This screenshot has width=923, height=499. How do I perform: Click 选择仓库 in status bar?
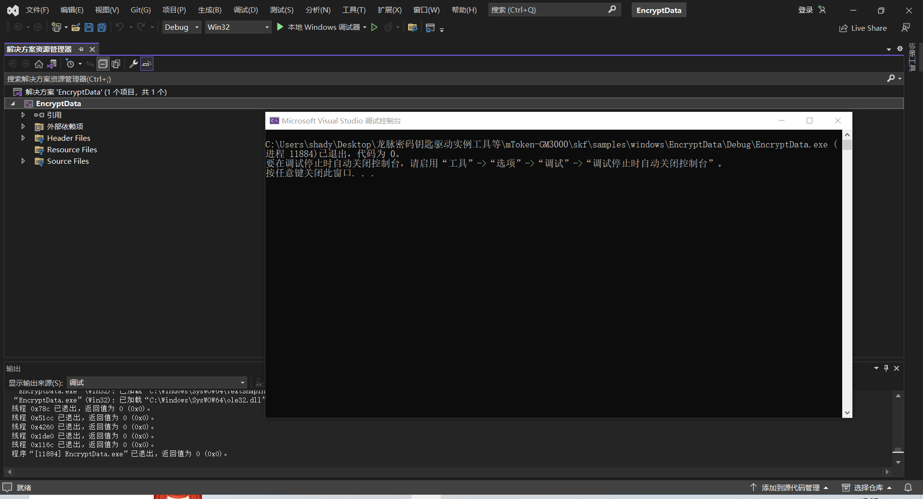[867, 487]
